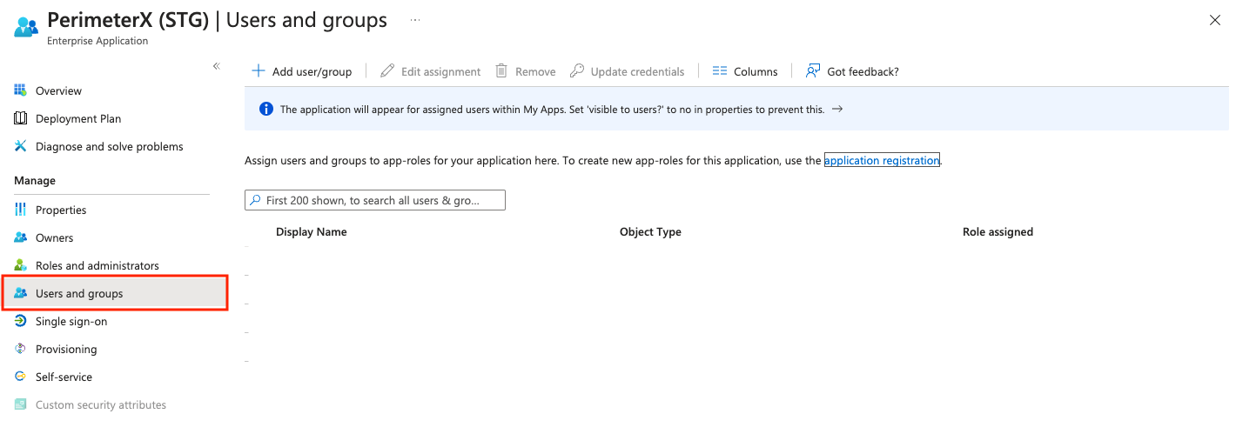Screen dimensions: 1236x434
Task: Click the Update credentials key icon
Action: tap(577, 71)
